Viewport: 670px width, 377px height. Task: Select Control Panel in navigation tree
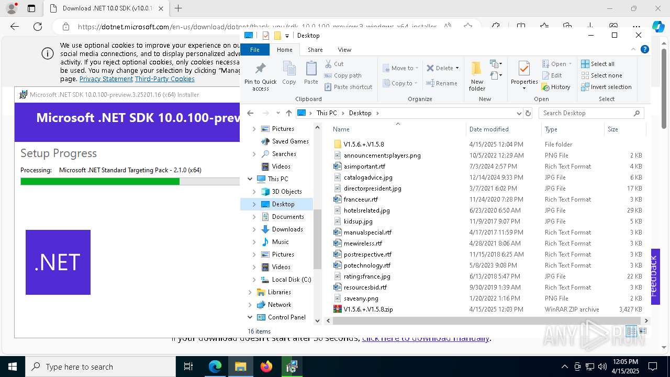[286, 317]
